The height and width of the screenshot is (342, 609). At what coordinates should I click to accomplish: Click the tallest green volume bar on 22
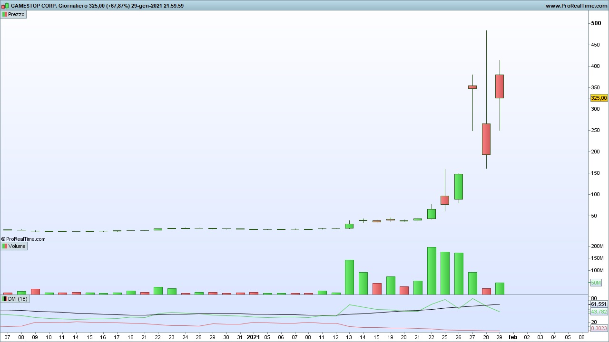(432, 271)
